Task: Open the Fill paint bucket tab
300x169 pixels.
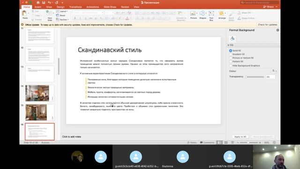Action: point(232,38)
